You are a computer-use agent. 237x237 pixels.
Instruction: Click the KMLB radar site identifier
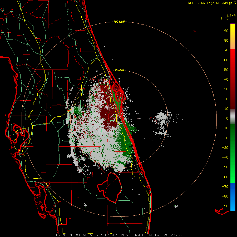[140, 235]
